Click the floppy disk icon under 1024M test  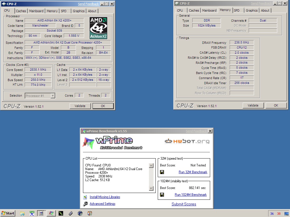click(162, 195)
